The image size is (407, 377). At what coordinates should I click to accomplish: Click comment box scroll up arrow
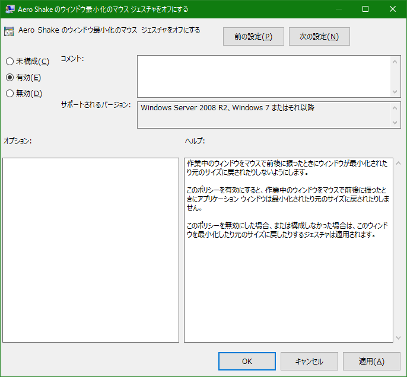(x=395, y=62)
